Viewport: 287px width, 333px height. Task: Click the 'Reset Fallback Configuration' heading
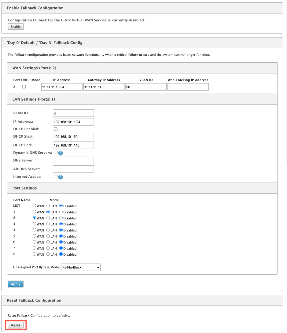tap(34, 300)
